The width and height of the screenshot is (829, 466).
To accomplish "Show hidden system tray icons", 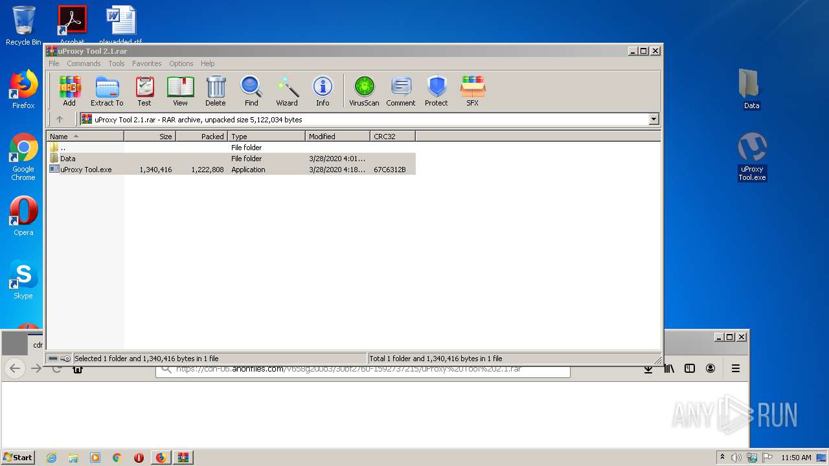I will pyautogui.click(x=723, y=457).
